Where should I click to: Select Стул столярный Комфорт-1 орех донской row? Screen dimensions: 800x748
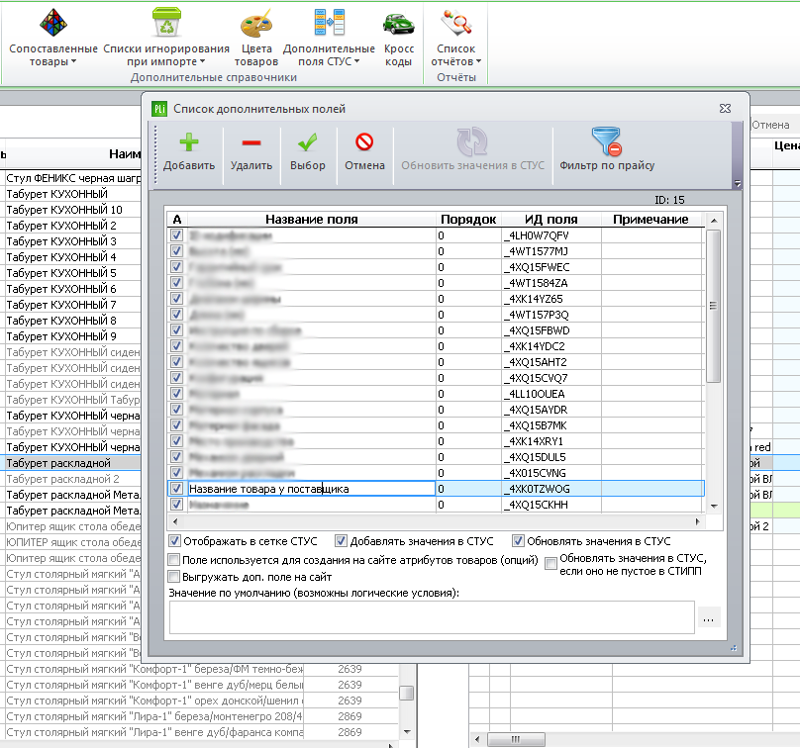click(154, 701)
